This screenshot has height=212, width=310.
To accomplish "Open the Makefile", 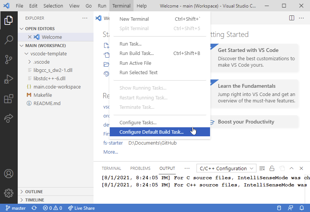I will click(x=55, y=95).
